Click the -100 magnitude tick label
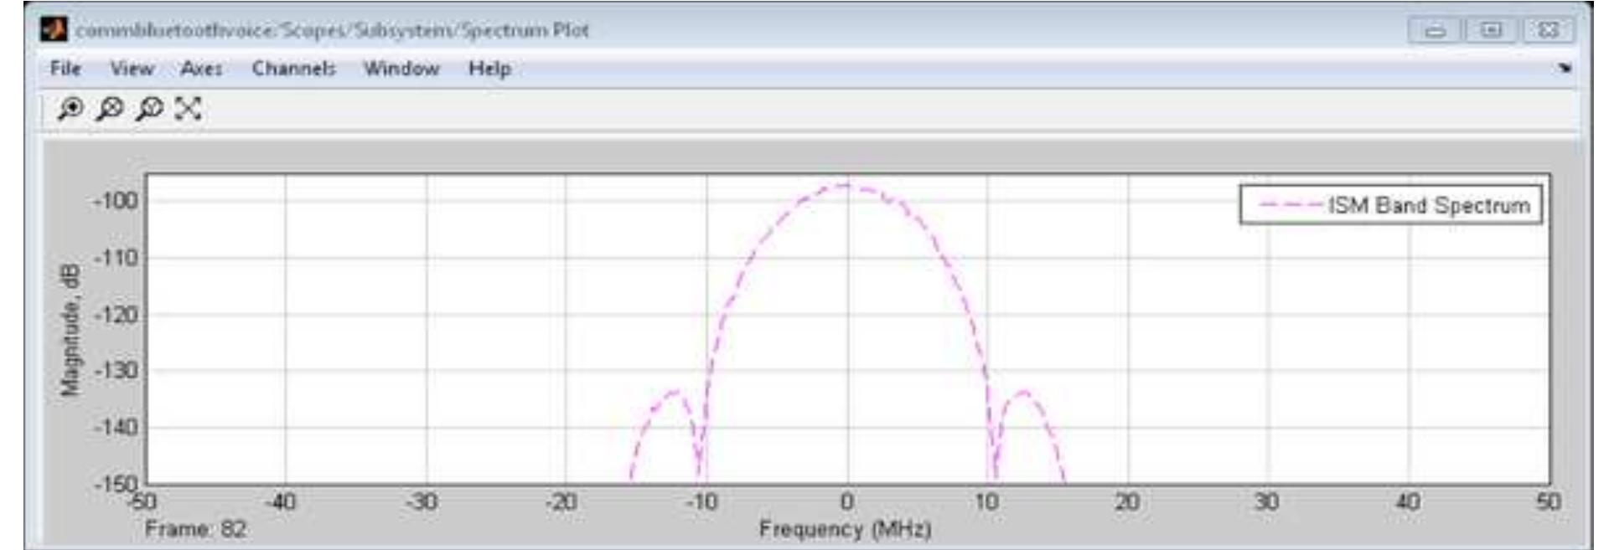1609x550 pixels. point(116,201)
